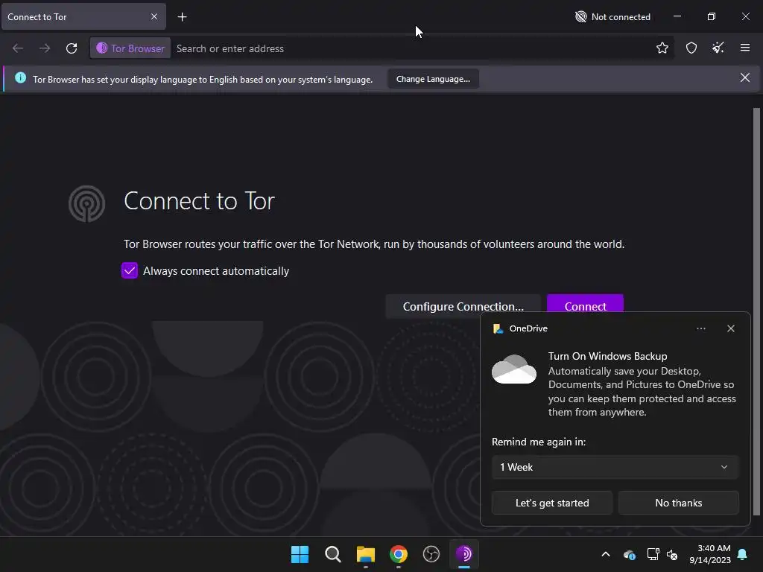Open the taskbar clock and date
763x572 pixels.
click(x=710, y=554)
